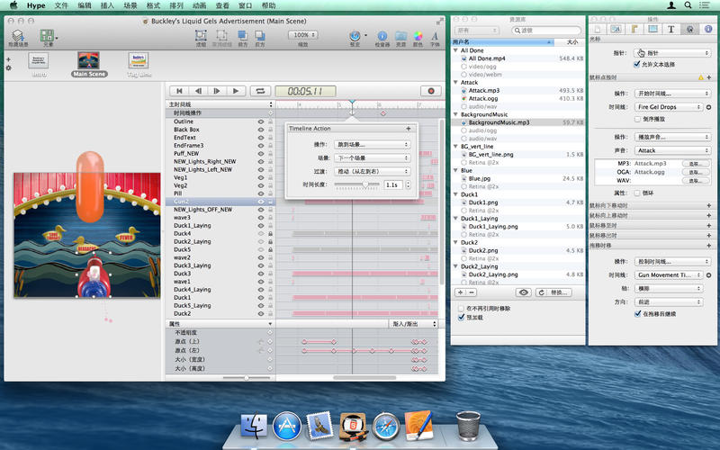
Task: Enable the reverse playback checkbox
Action: [636, 119]
